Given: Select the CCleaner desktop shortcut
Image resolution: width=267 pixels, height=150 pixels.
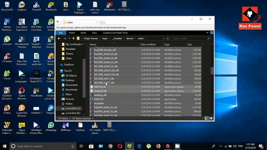Looking at the screenshot, I should [x=7, y=58].
